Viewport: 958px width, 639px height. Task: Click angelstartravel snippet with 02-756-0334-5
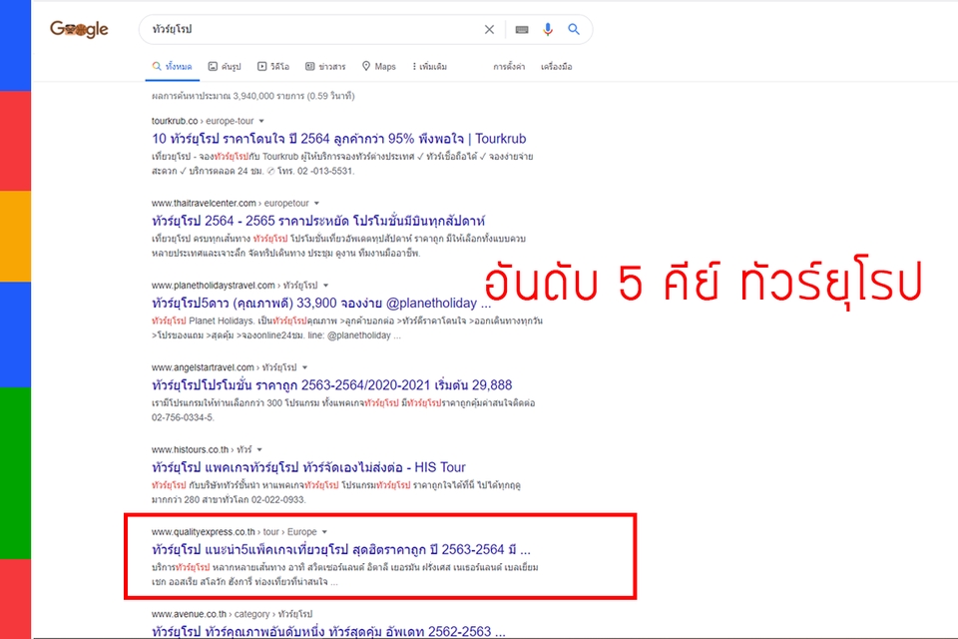click(343, 410)
